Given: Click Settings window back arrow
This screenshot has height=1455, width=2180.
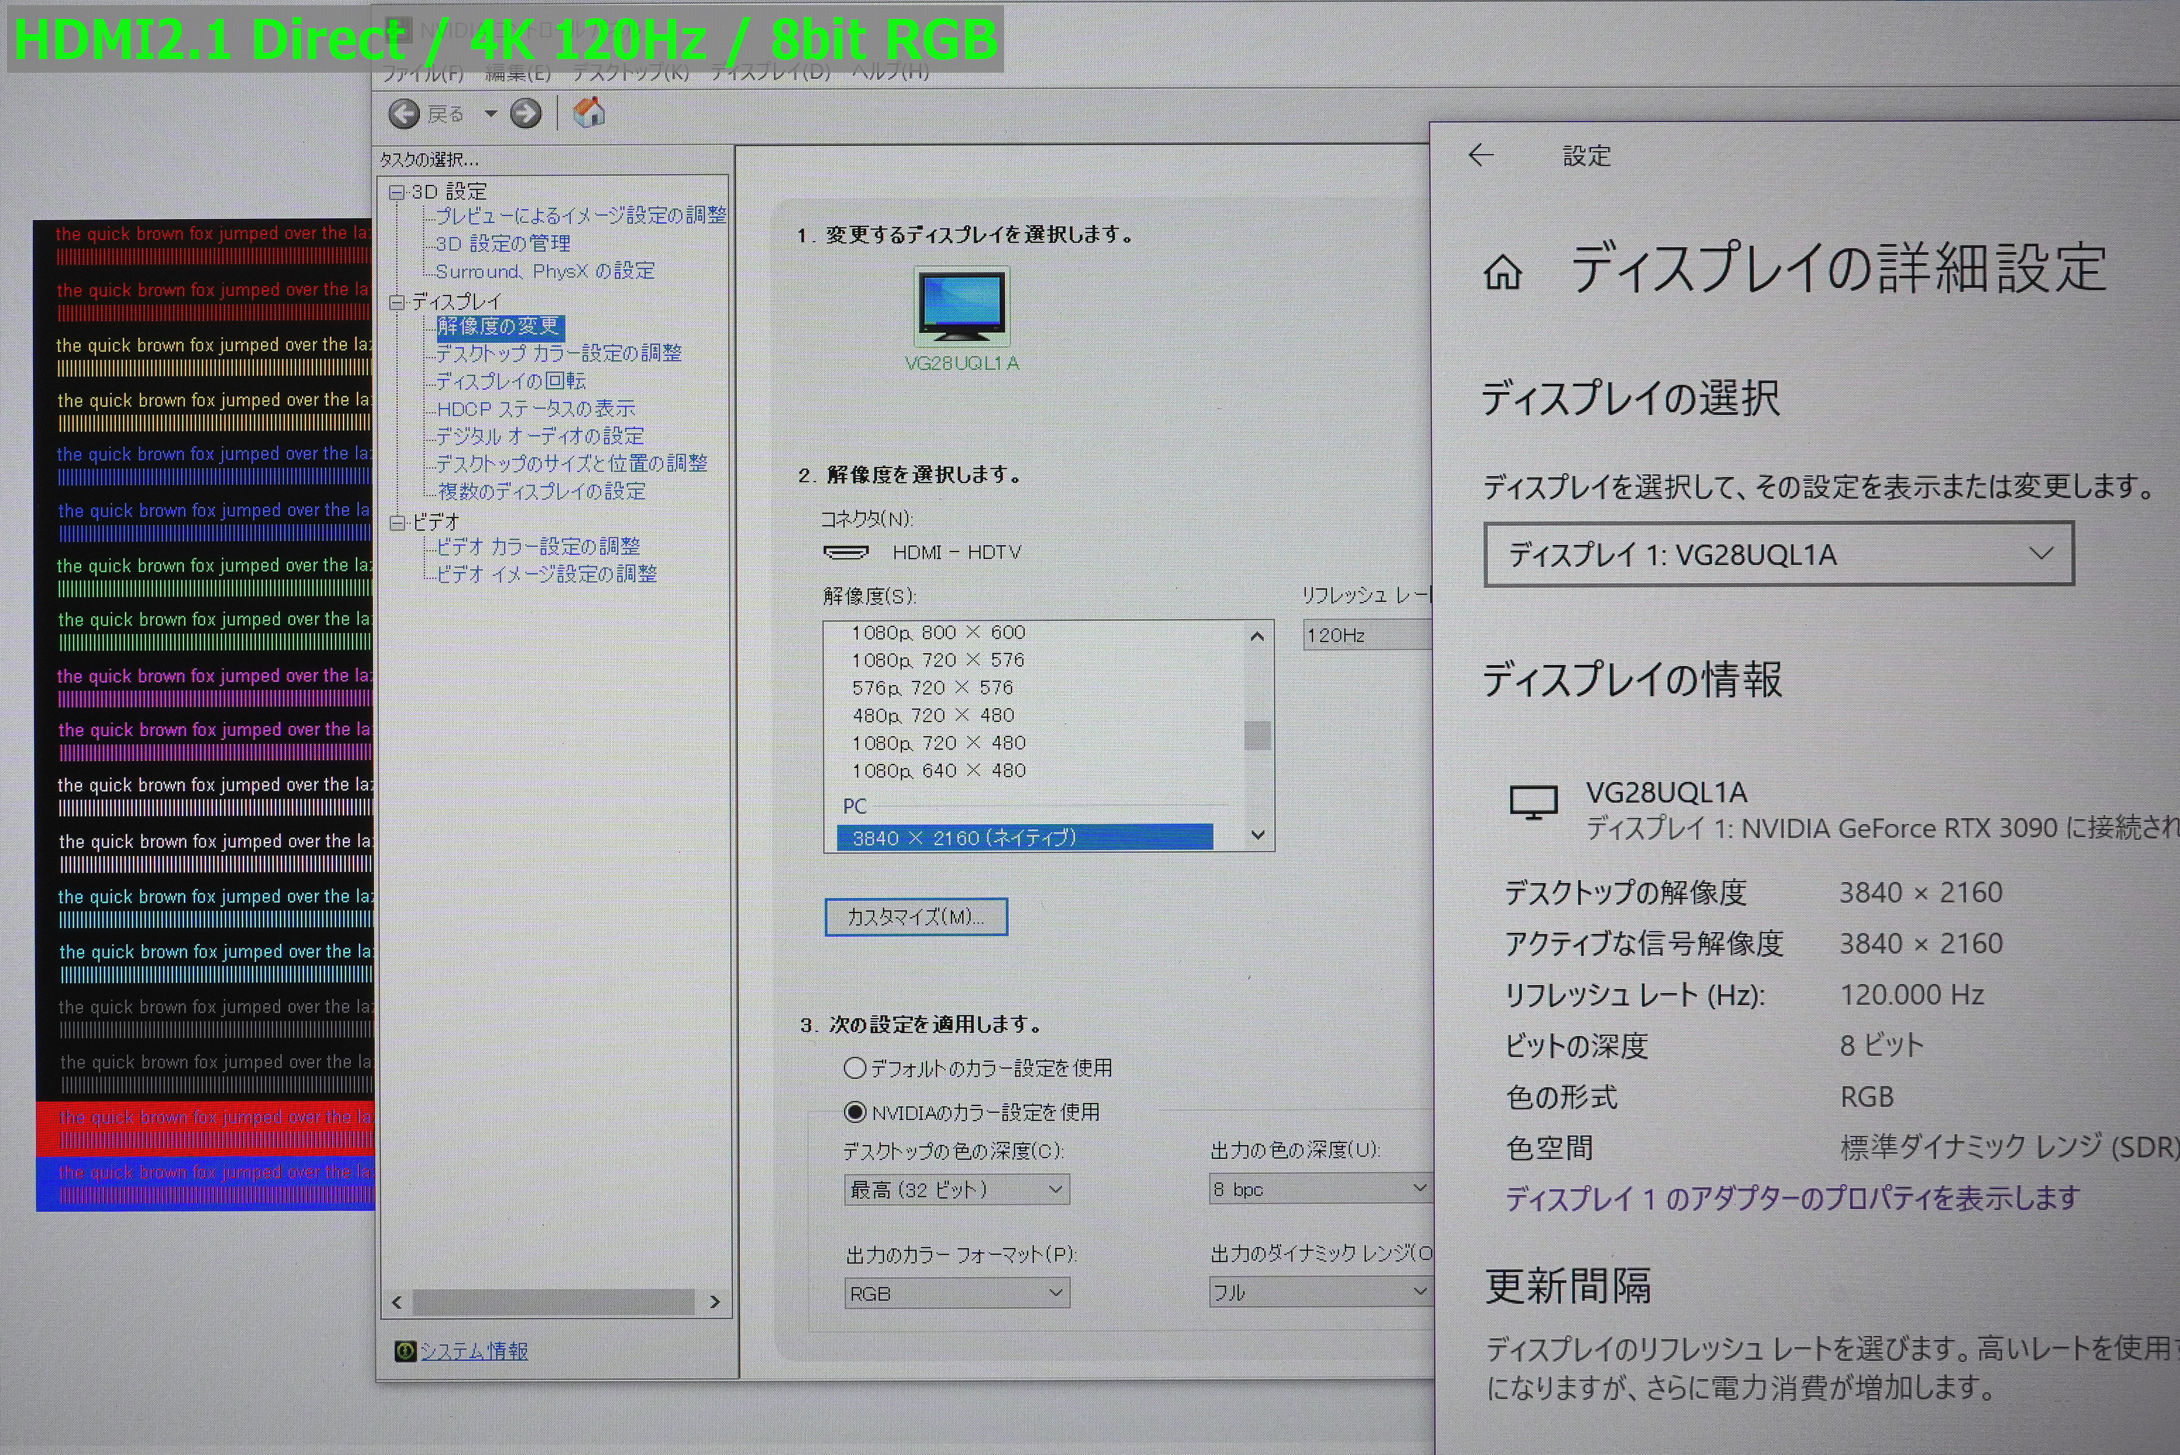Looking at the screenshot, I should (x=1481, y=155).
